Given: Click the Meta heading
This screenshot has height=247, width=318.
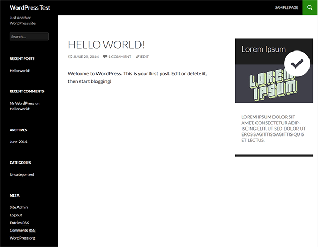Looking at the screenshot, I should 14,195.
